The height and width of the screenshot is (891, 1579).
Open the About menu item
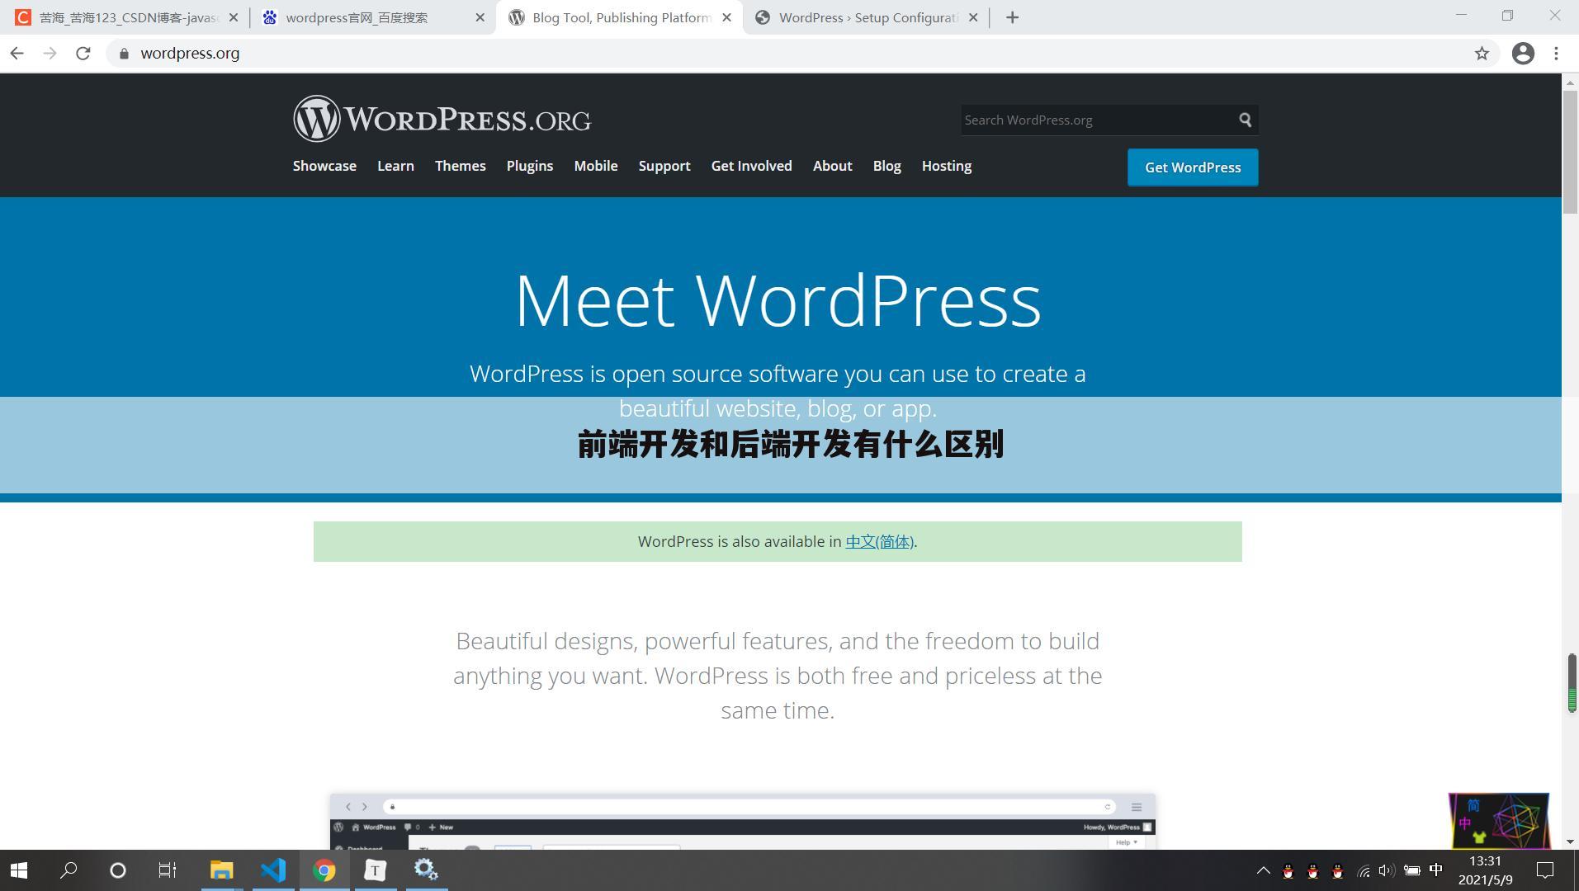pos(832,166)
